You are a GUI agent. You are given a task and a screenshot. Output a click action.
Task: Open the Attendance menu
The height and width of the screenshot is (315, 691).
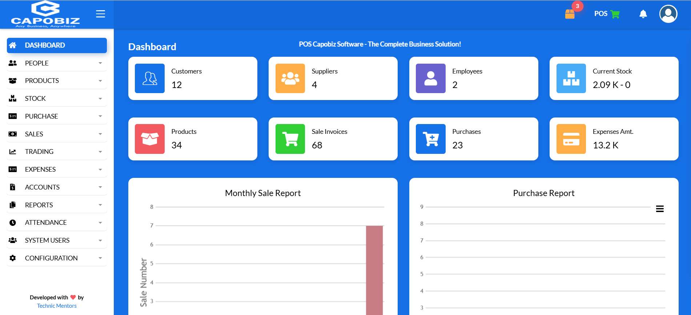click(x=57, y=223)
